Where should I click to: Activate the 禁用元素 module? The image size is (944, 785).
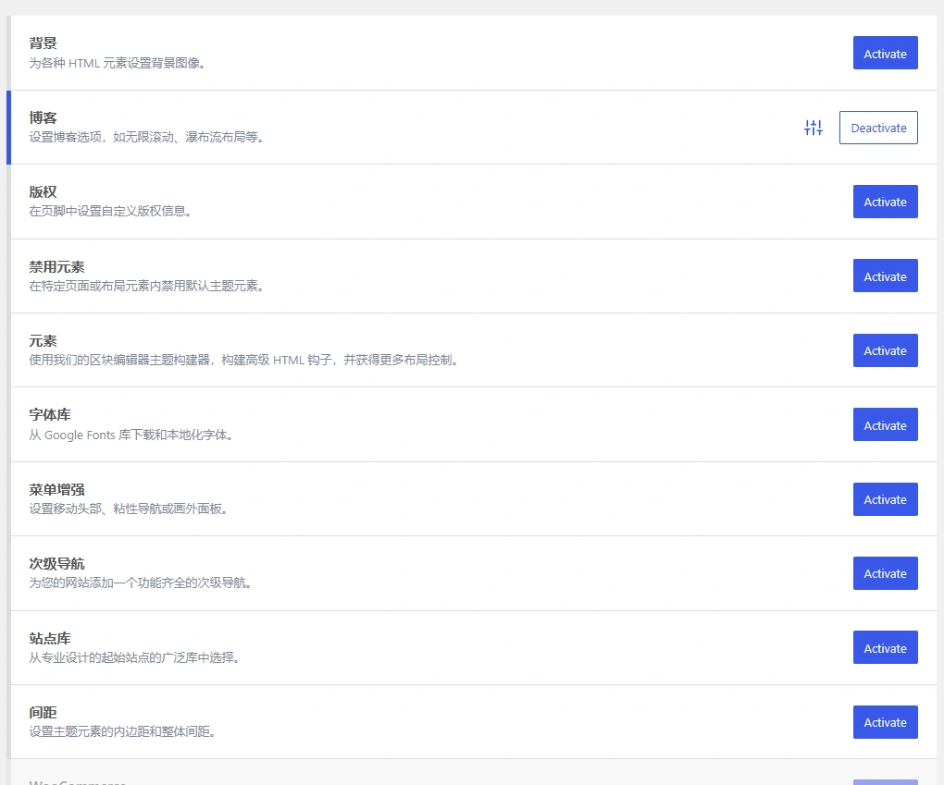pyautogui.click(x=885, y=276)
